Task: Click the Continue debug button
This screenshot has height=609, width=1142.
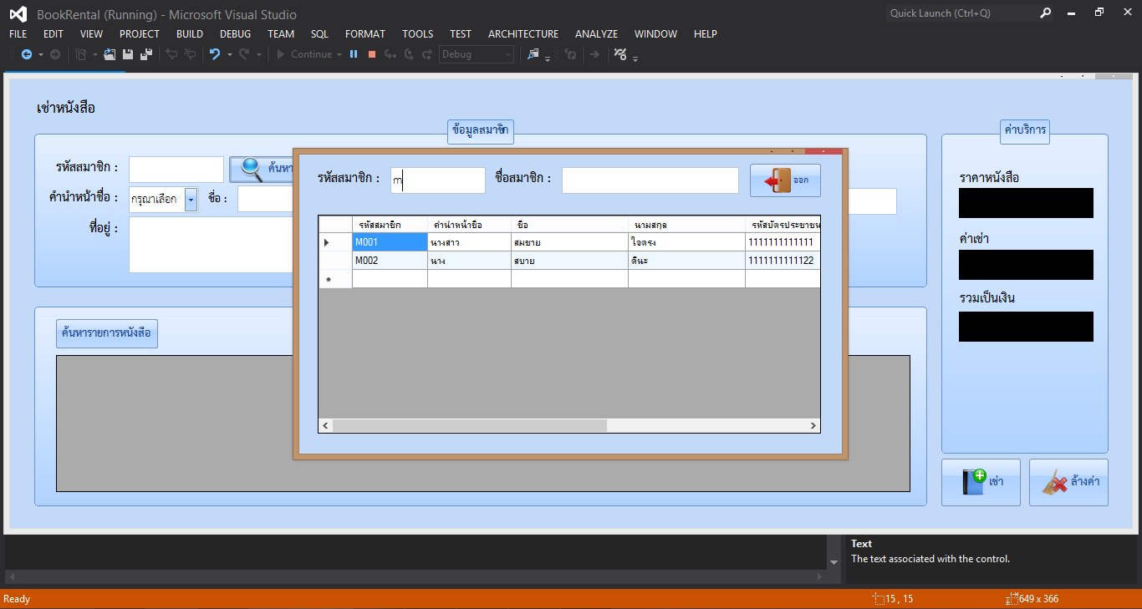Action: 304,54
